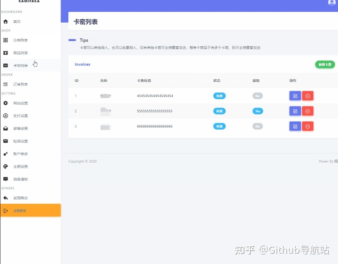This screenshot has height=264, width=338.
Task: Click the 有效 status badge in row 2
Action: pos(219,111)
